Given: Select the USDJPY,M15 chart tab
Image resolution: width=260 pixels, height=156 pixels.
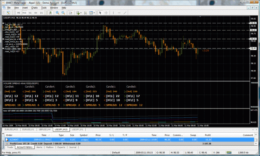Looking at the screenshot, I should (x=61, y=129).
